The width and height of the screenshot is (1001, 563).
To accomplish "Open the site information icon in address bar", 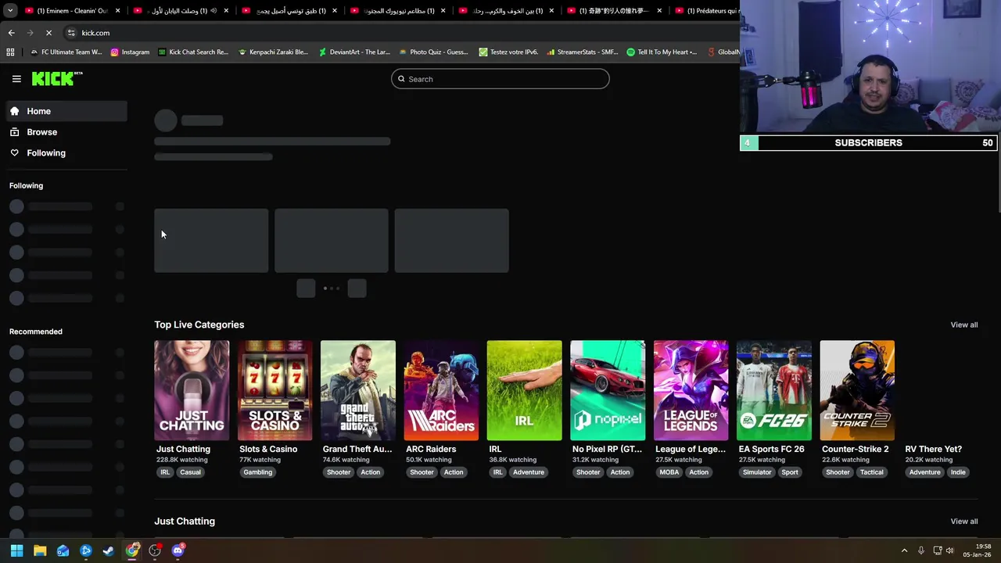I will pyautogui.click(x=71, y=33).
